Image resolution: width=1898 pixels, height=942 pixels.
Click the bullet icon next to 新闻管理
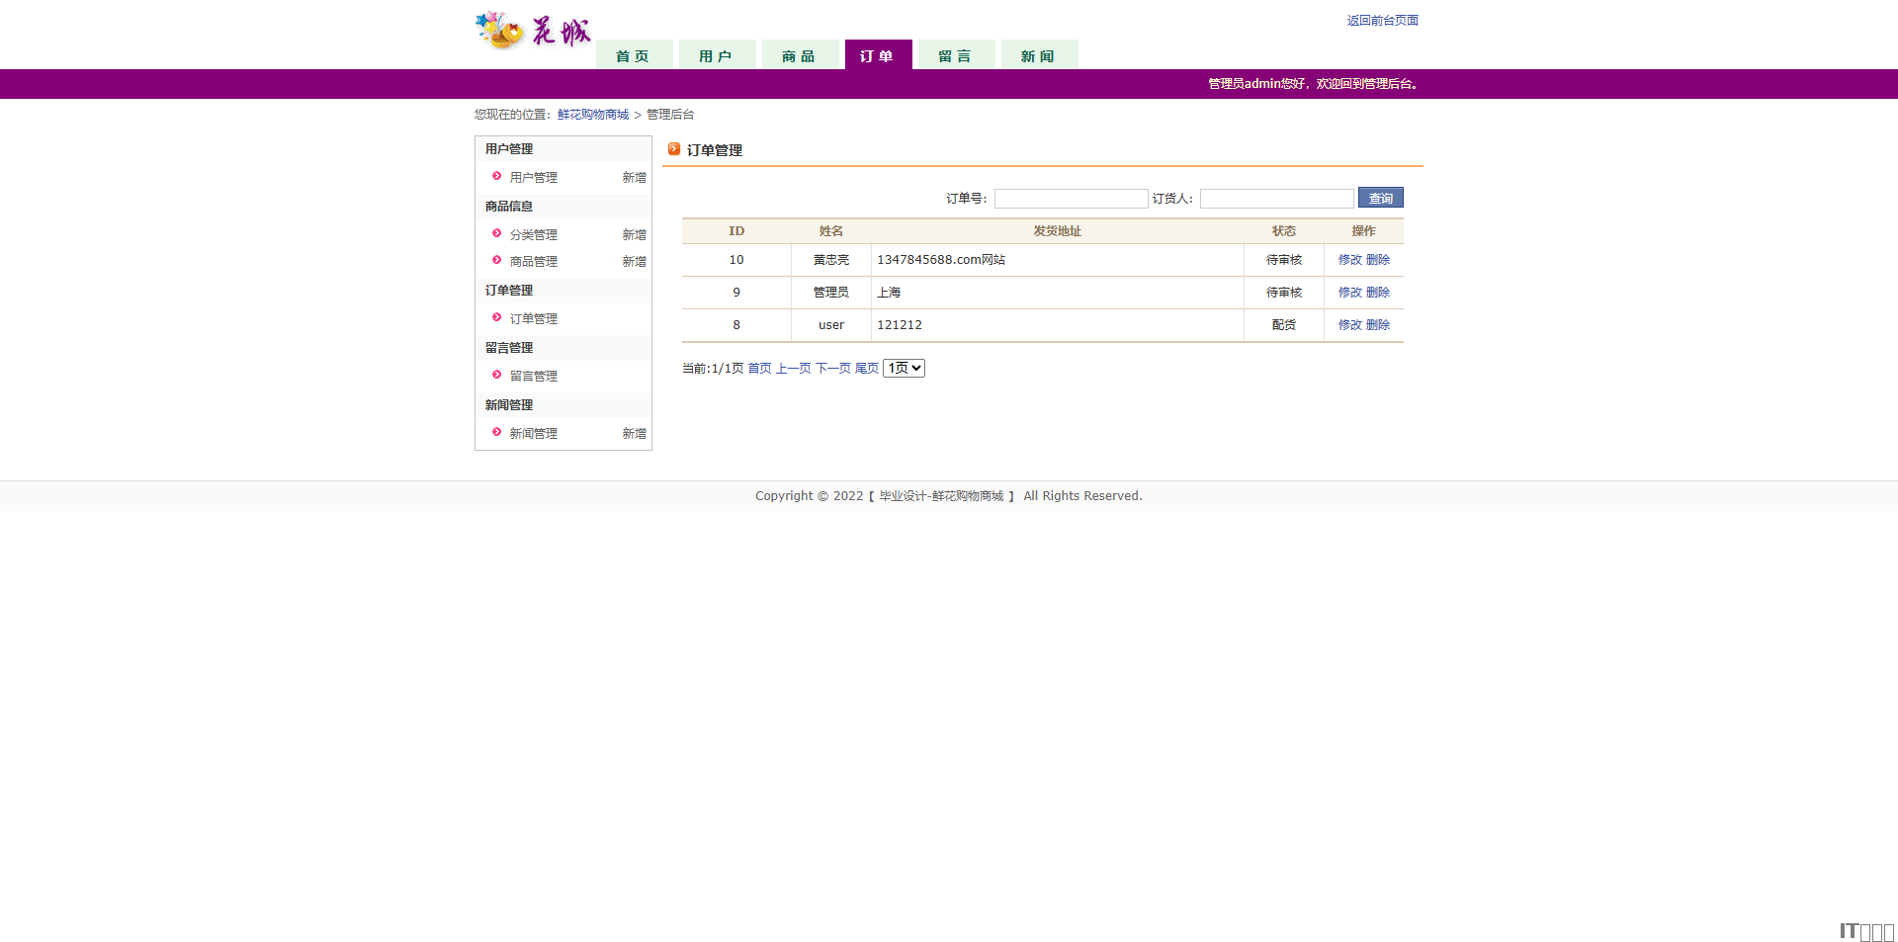point(496,432)
